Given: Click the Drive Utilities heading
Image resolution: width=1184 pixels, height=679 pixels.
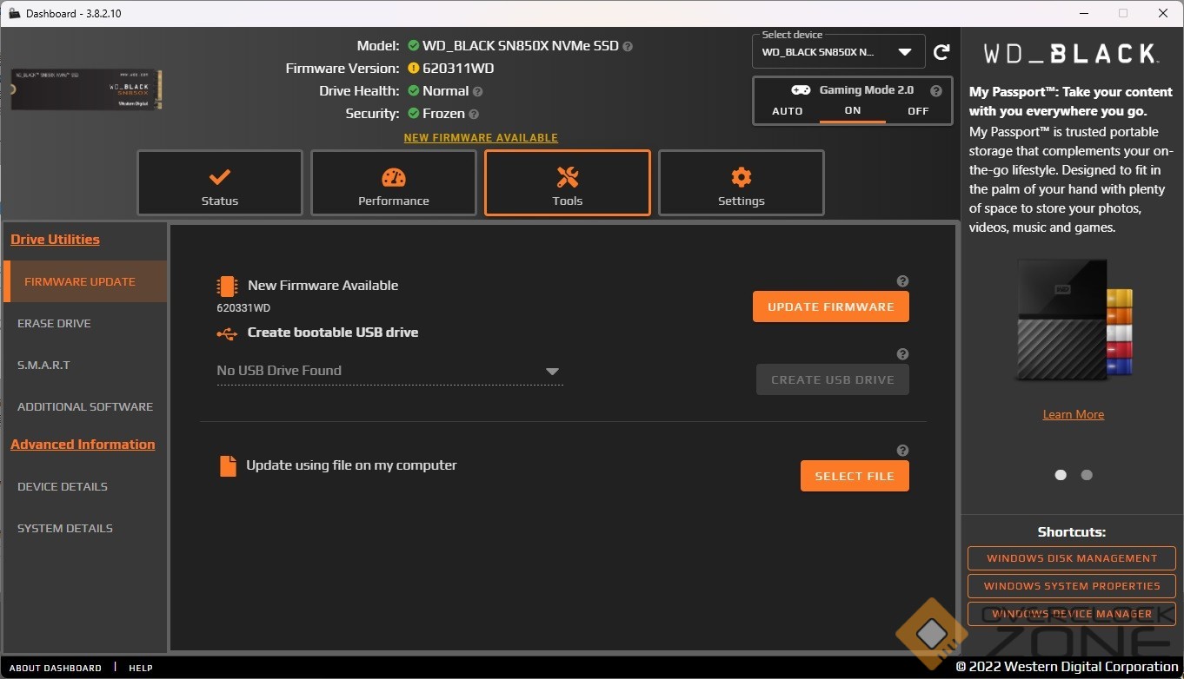Looking at the screenshot, I should pyautogui.click(x=55, y=240).
